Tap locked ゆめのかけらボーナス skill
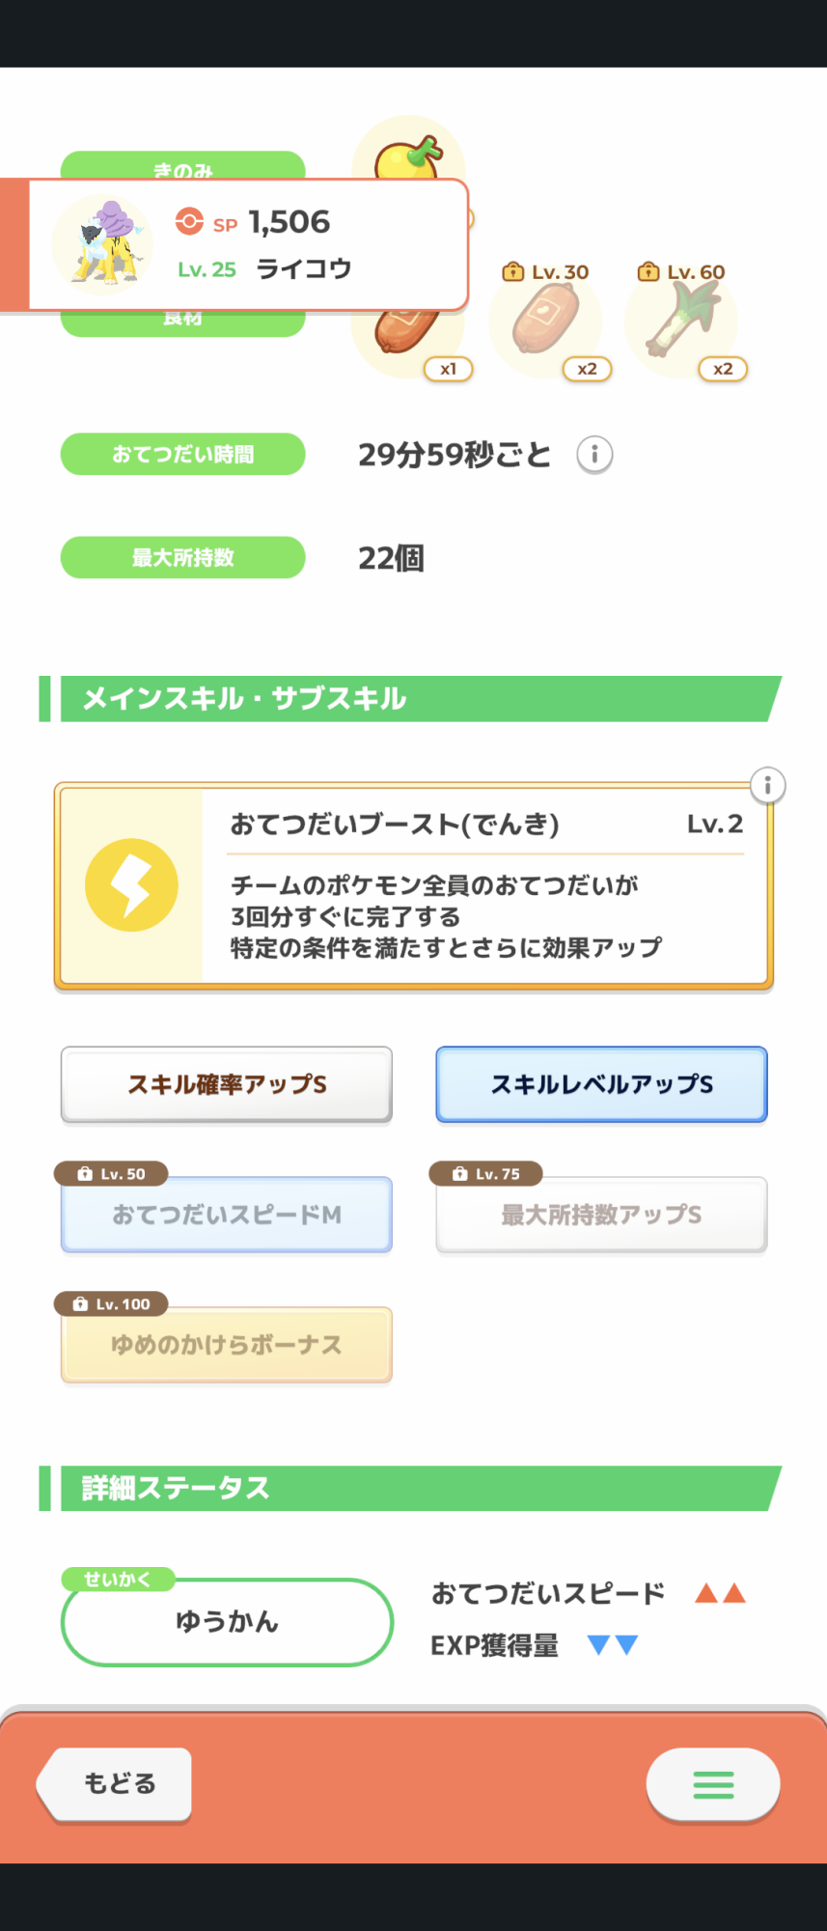This screenshot has width=827, height=1931. [227, 1344]
